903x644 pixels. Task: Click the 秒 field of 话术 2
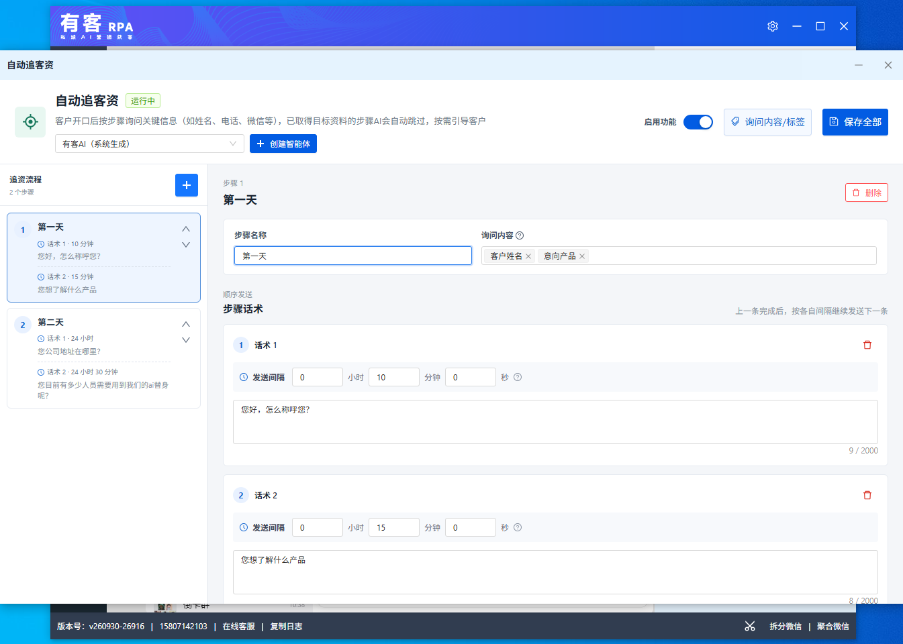471,527
